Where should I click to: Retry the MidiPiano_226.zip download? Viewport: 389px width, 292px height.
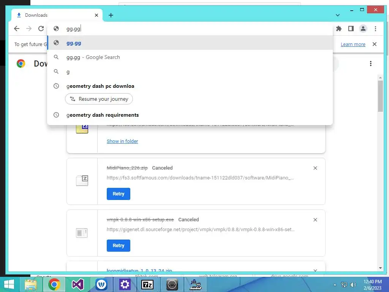tap(119, 194)
